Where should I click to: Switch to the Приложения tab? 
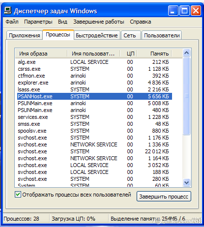(x=25, y=35)
